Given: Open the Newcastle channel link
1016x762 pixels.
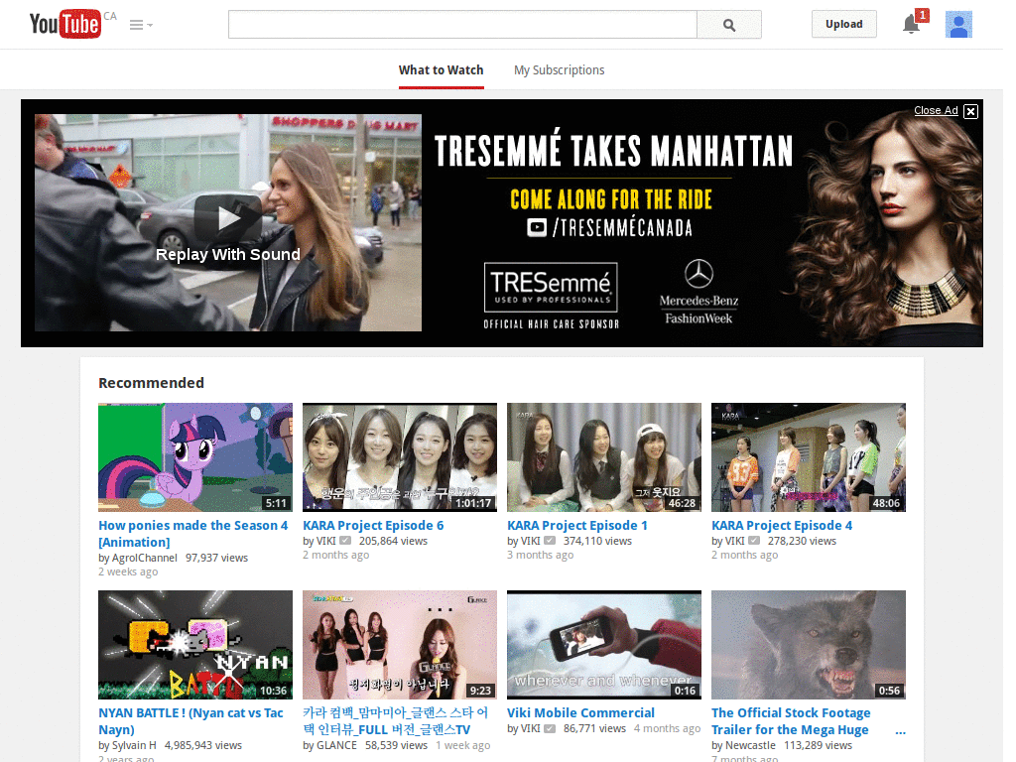Looking at the screenshot, I should click(750, 745).
